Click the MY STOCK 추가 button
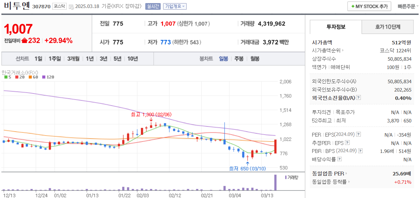Screen dimensions: 420x198 (369, 6)
